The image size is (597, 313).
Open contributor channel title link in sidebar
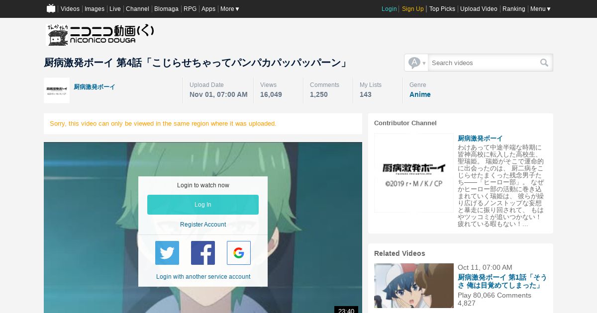coord(480,139)
